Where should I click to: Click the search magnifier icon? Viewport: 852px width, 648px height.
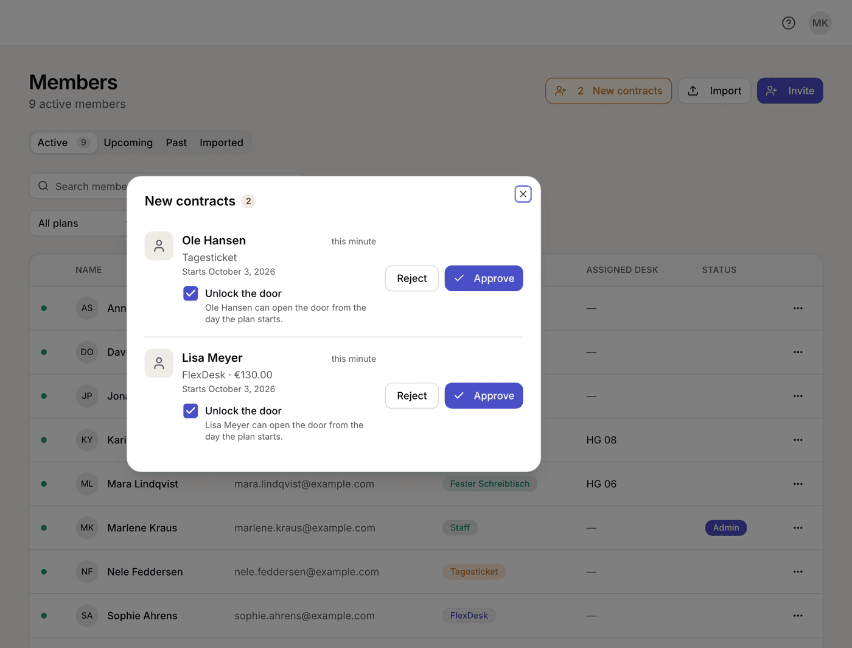coord(43,186)
